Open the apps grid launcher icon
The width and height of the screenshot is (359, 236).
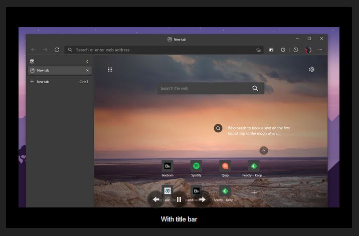click(110, 70)
